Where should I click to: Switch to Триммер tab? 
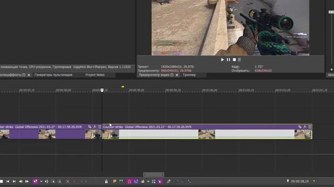click(189, 75)
